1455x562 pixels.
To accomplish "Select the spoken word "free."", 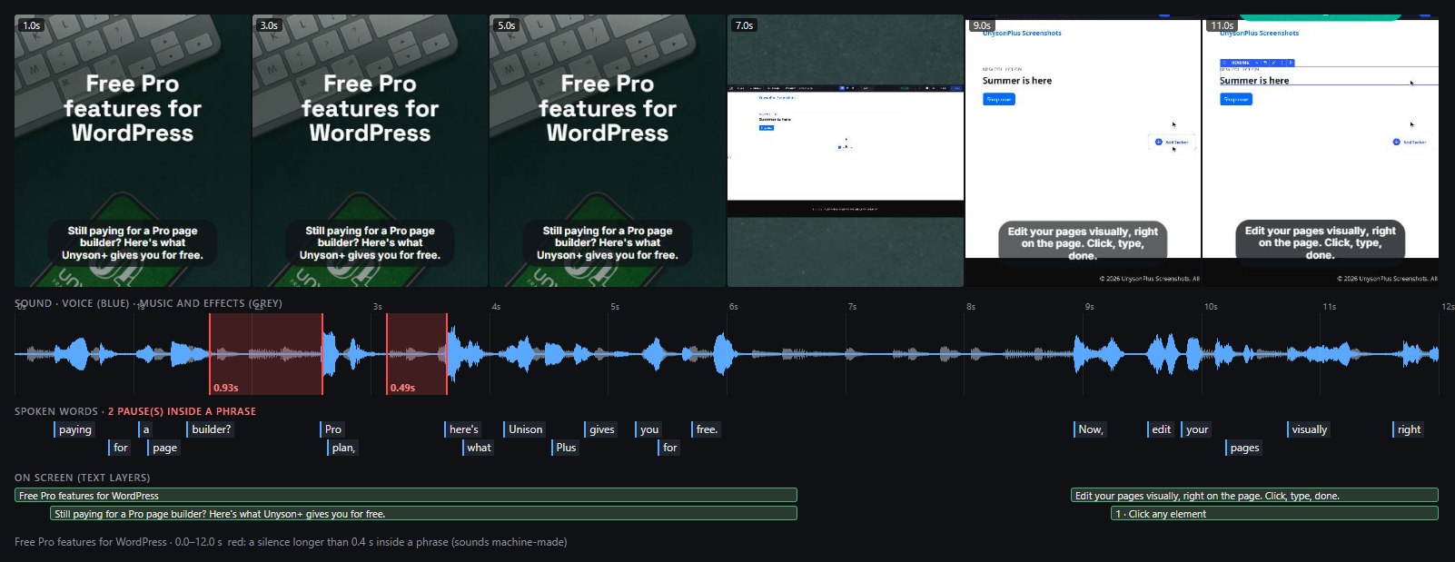I will (x=707, y=429).
